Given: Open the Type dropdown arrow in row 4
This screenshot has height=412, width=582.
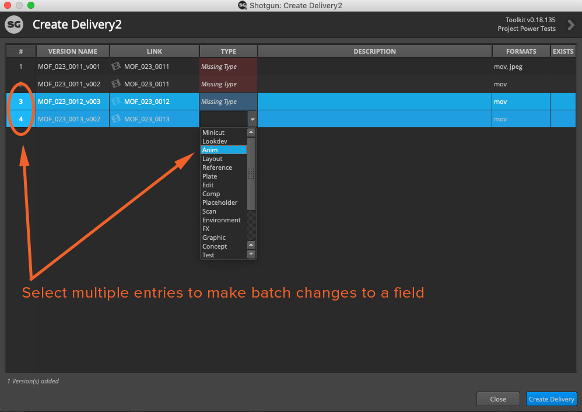Looking at the screenshot, I should pos(252,119).
